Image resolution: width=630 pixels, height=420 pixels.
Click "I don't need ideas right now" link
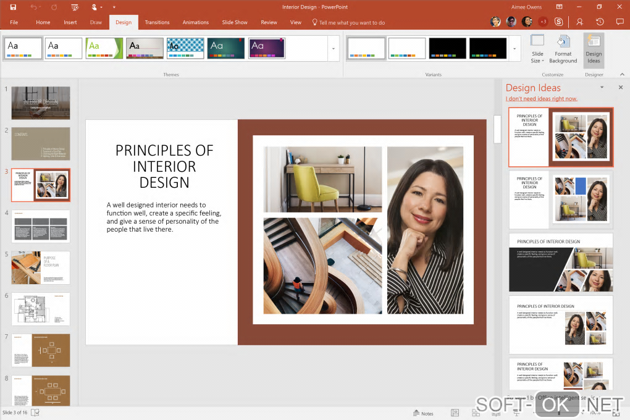pos(541,99)
